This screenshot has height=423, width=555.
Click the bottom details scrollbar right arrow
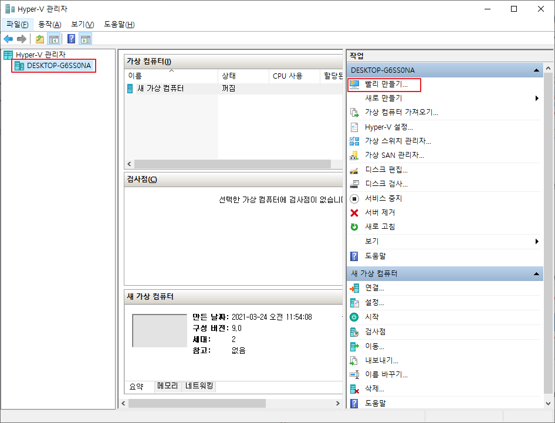pyautogui.click(x=338, y=403)
